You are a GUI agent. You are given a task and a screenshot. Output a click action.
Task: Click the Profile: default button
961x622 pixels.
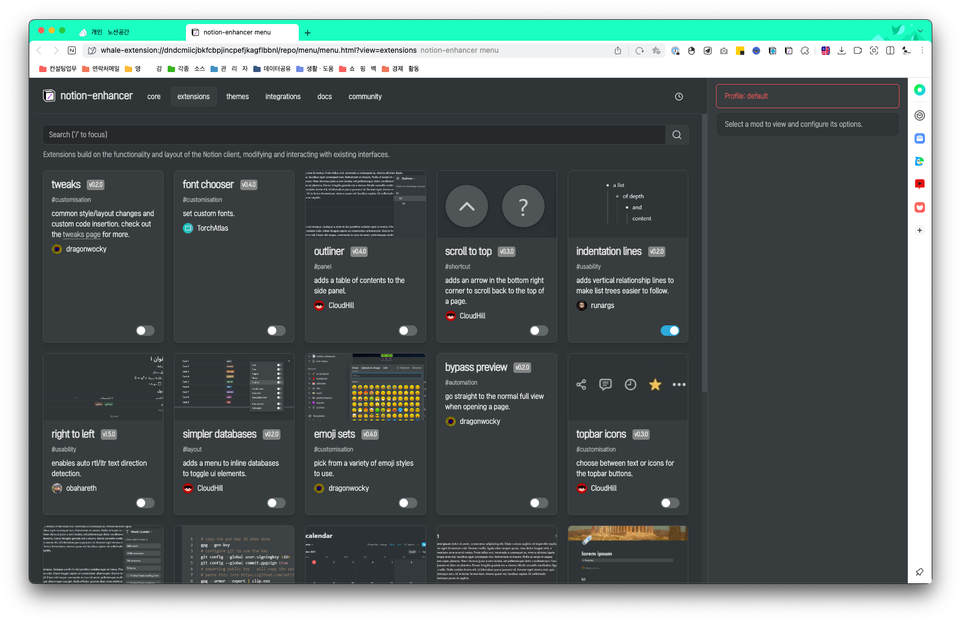tap(807, 96)
